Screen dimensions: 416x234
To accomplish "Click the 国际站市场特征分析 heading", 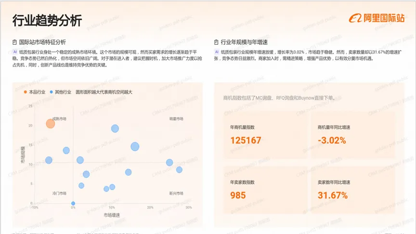I will [x=42, y=42].
